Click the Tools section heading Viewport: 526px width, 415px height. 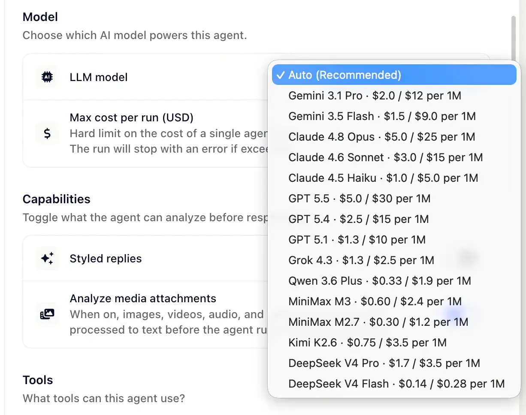tap(38, 380)
